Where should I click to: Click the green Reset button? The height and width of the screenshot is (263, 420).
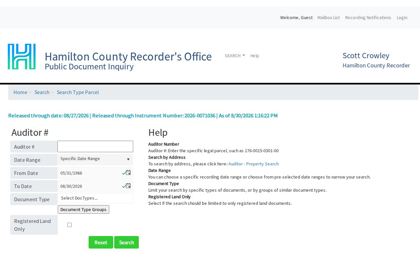click(x=101, y=242)
